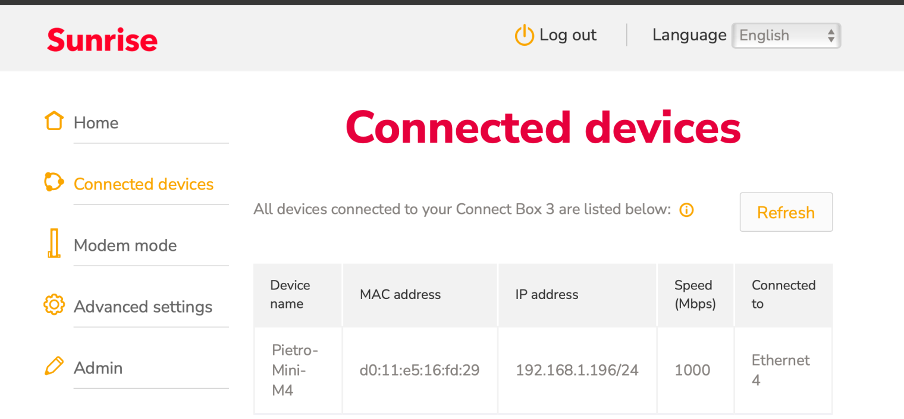This screenshot has width=904, height=419.
Task: Open Home menu item
Action: [x=96, y=123]
